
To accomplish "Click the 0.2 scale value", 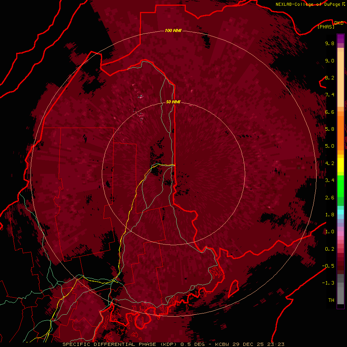I will click(x=330, y=249).
